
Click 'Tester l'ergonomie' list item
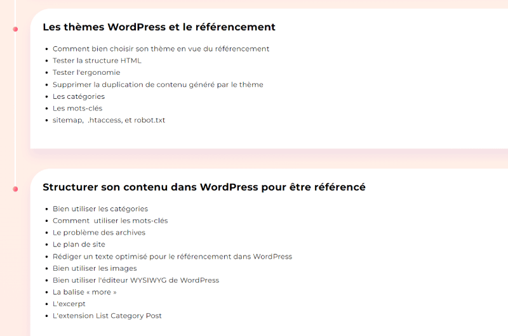[86, 72]
